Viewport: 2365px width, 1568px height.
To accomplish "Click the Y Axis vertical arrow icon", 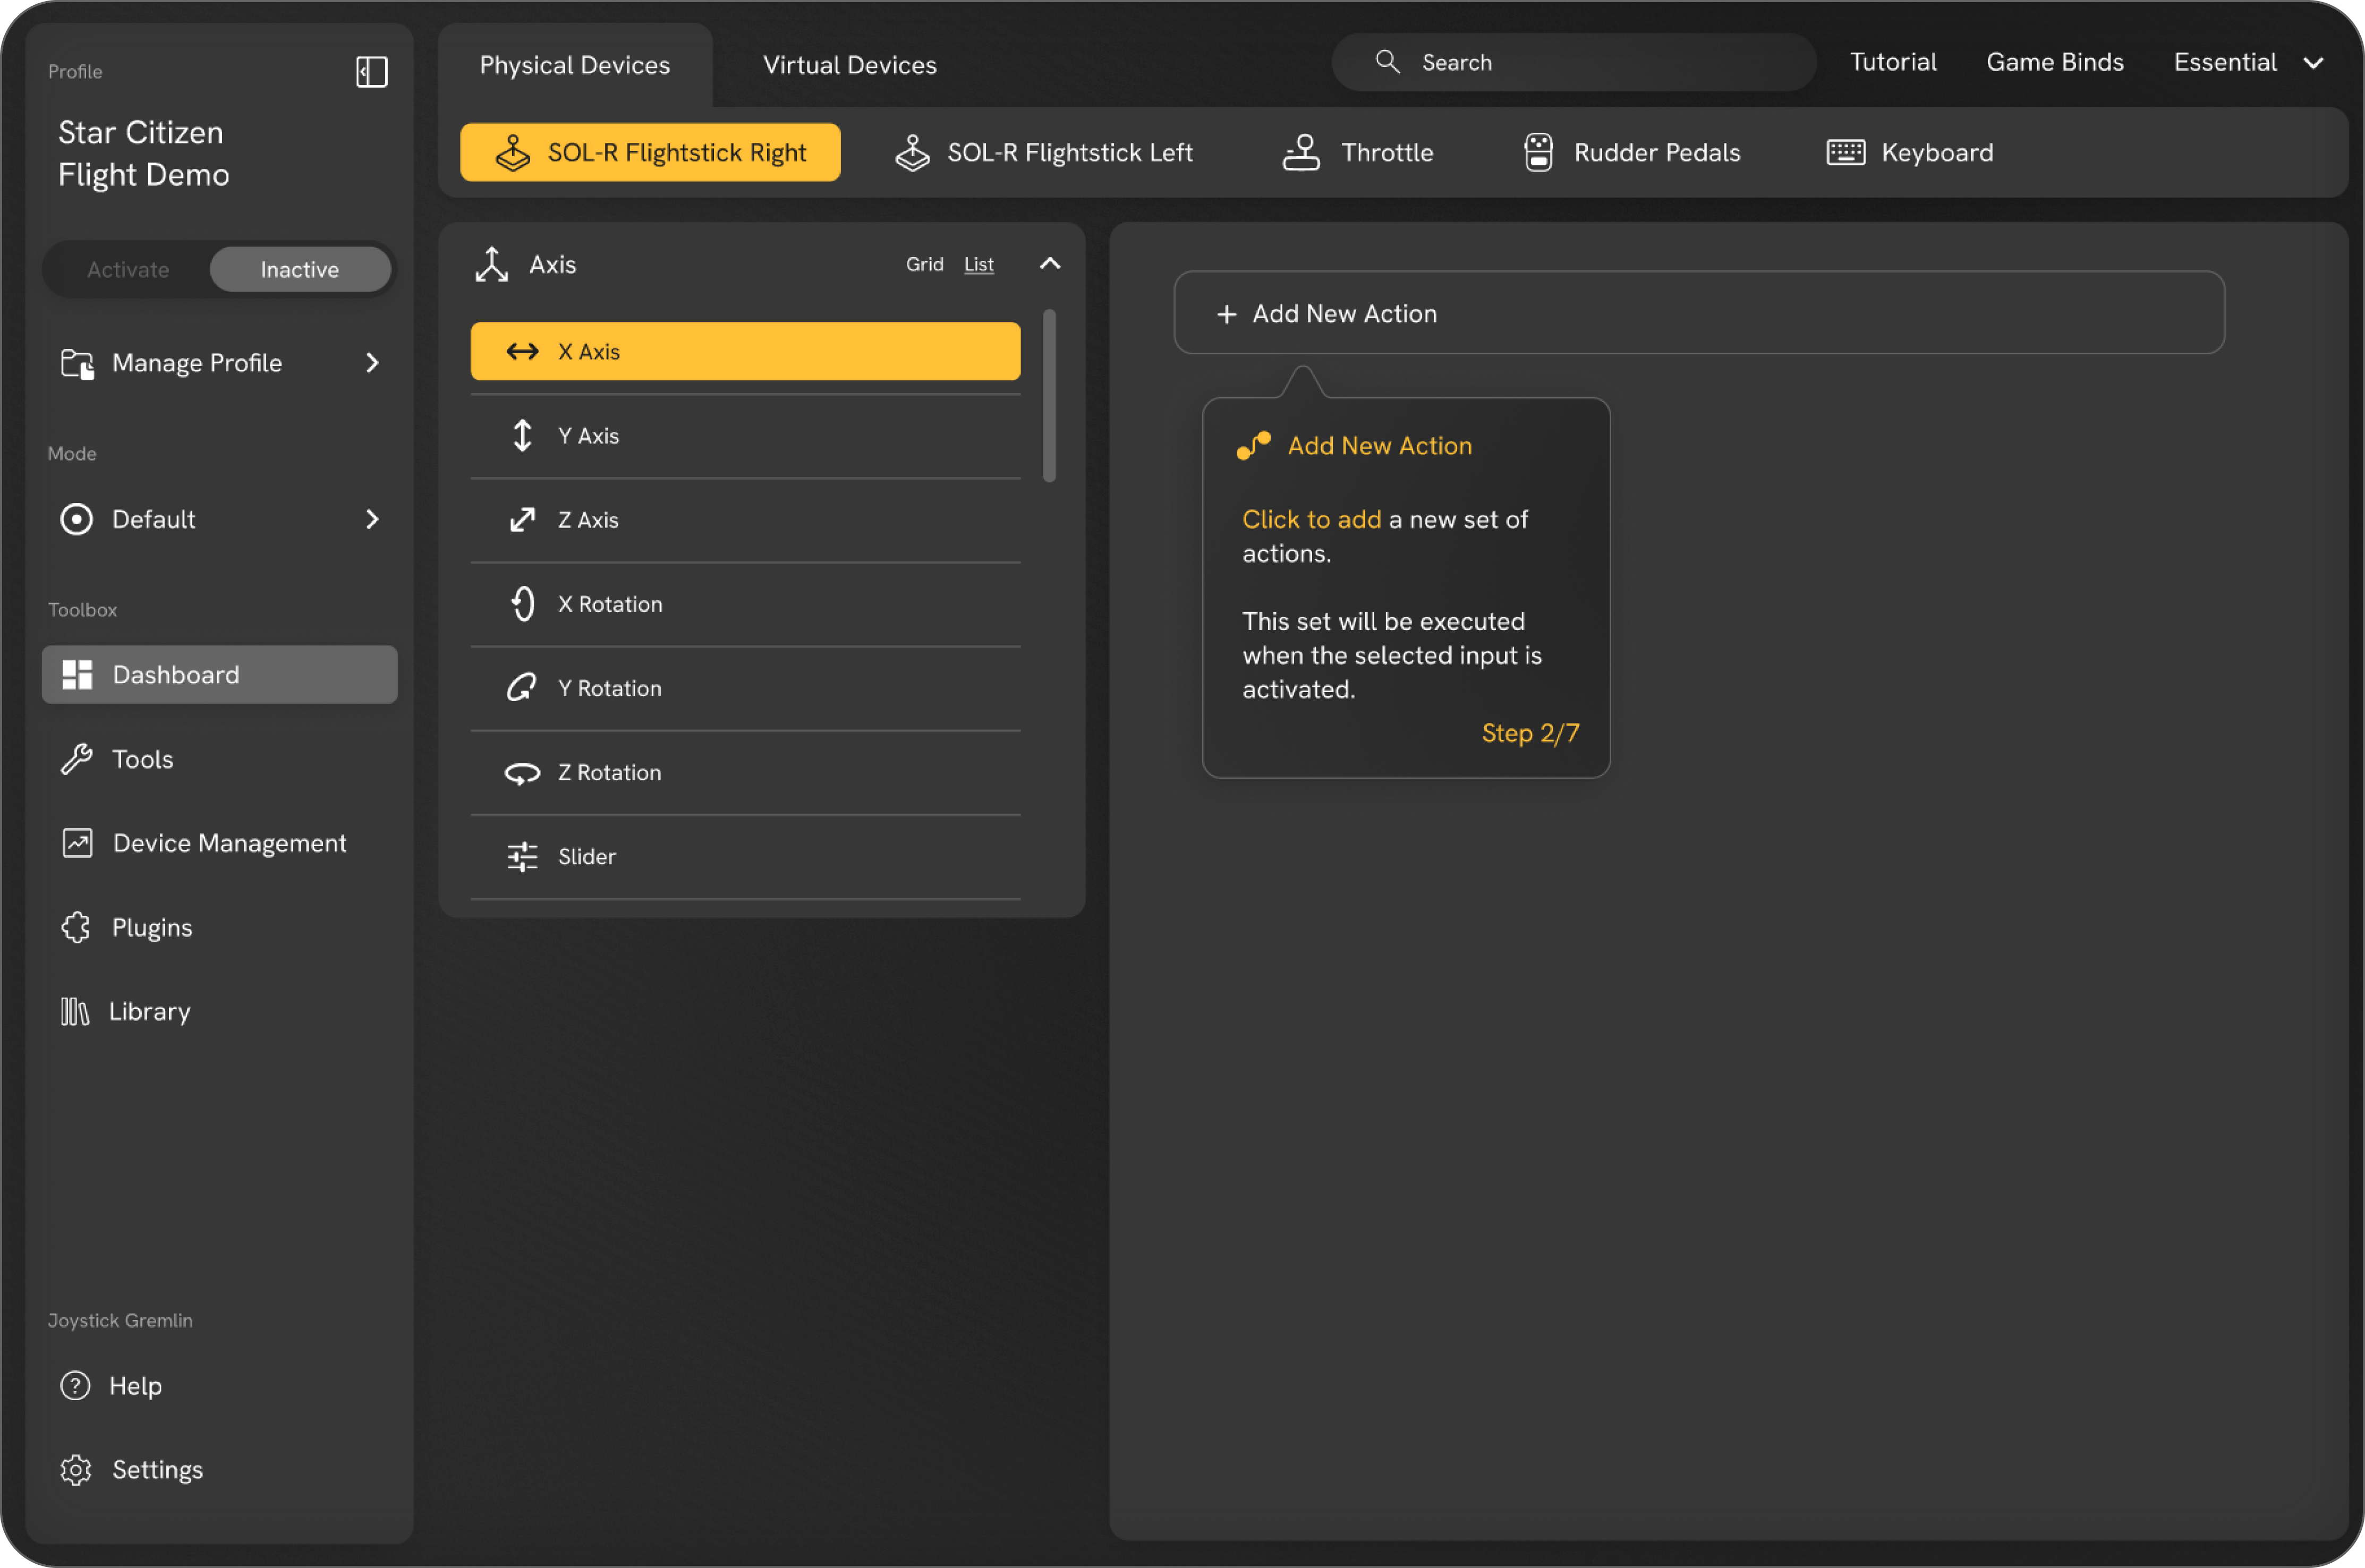I will (x=522, y=435).
